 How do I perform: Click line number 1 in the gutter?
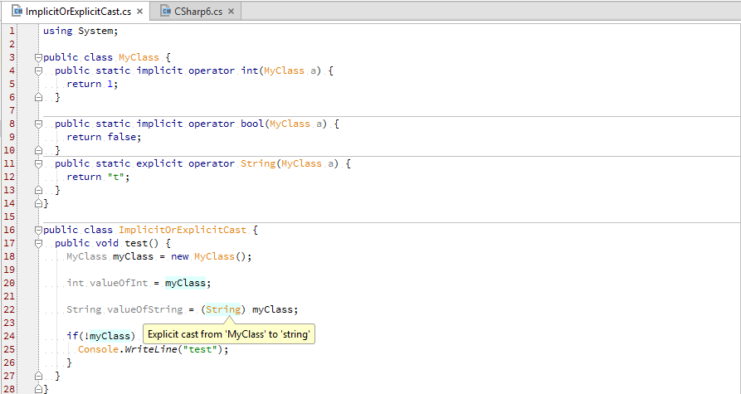[x=12, y=32]
